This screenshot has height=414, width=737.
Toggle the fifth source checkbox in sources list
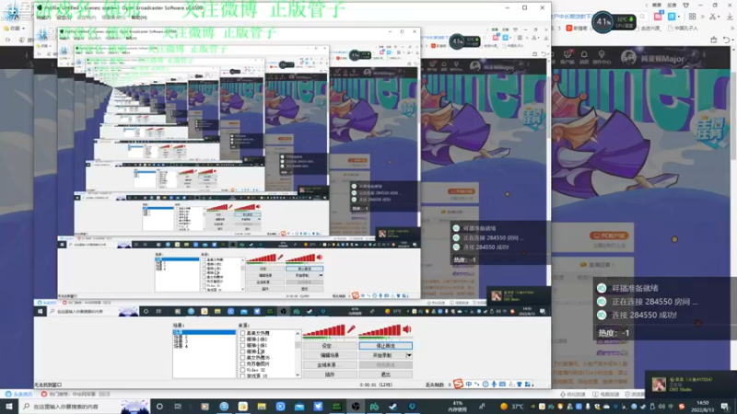tap(242, 358)
